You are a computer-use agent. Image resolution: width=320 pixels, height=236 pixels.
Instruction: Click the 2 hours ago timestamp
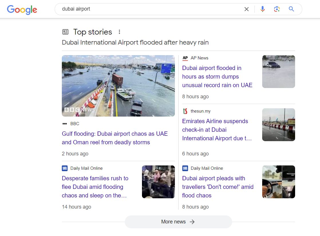coord(75,154)
